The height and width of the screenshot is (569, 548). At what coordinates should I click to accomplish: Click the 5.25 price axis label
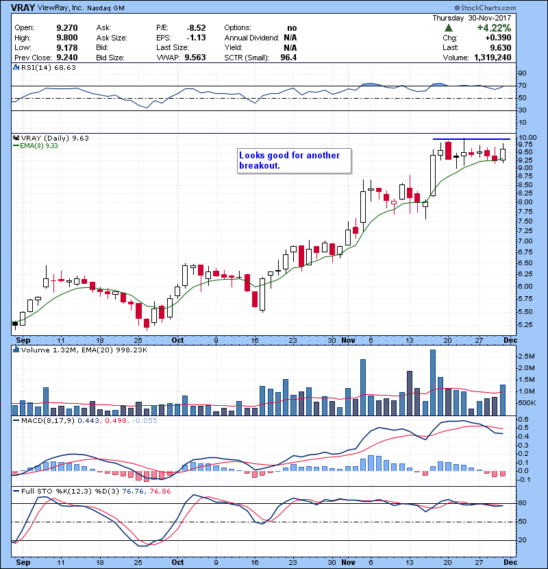point(525,324)
